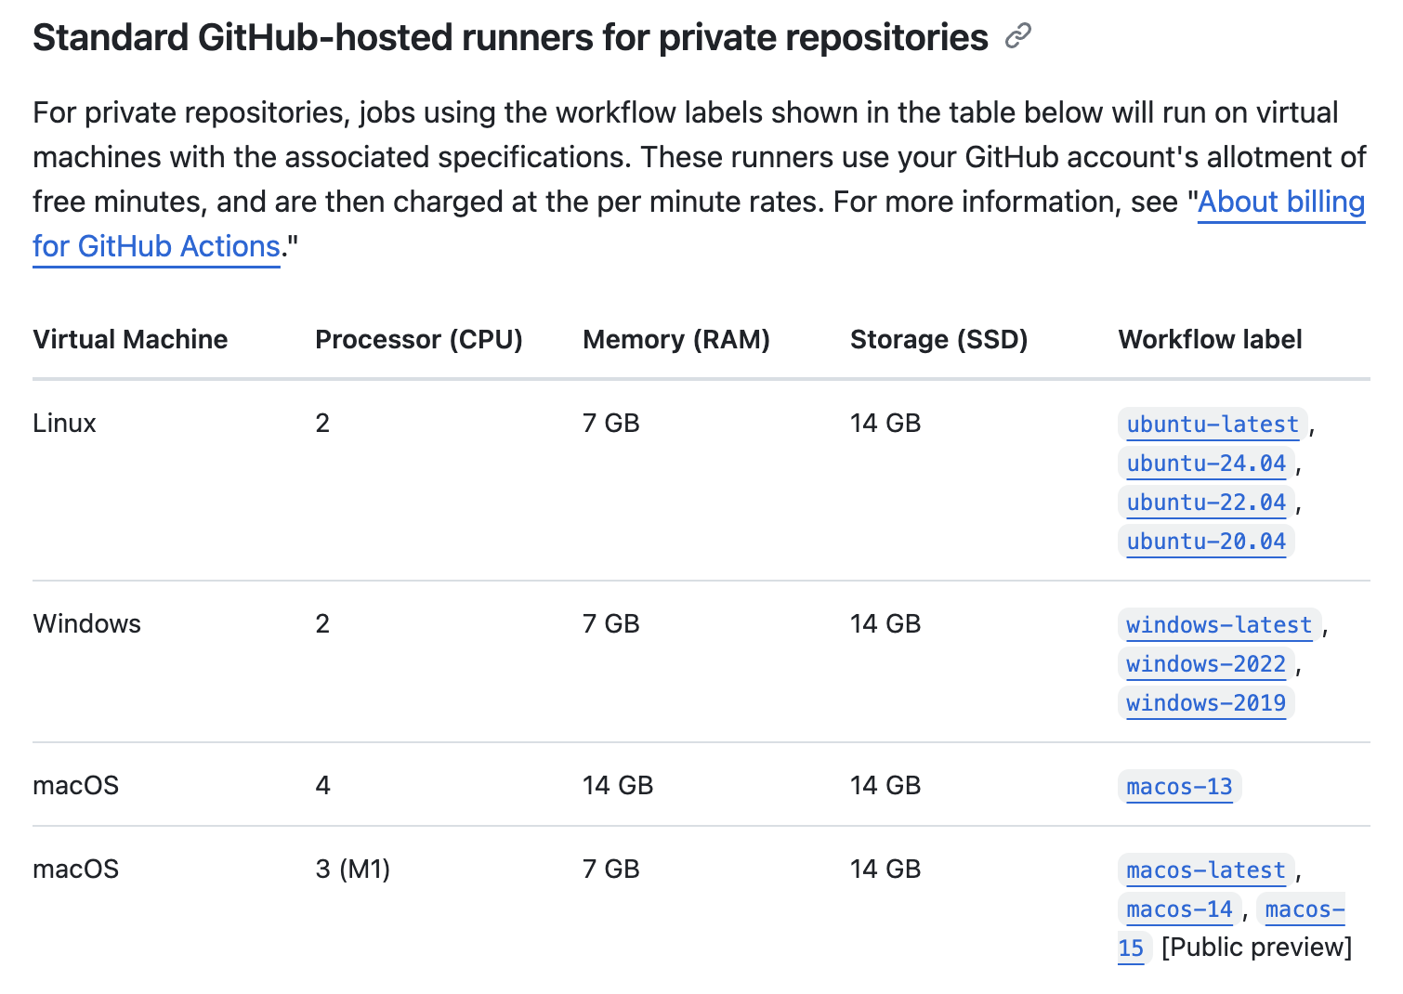Open the macos-13 label link
Image resolution: width=1403 pixels, height=994 pixels.
coord(1179,787)
